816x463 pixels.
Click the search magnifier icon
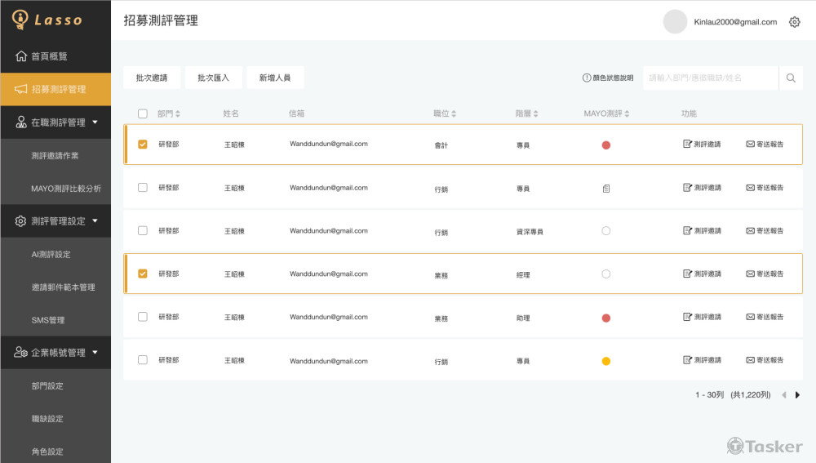791,78
